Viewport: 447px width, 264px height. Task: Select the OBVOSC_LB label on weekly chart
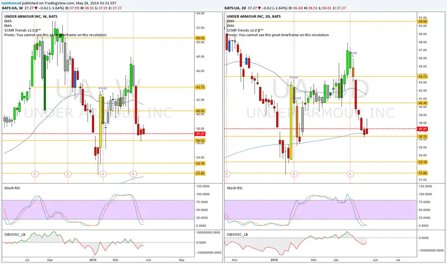click(15, 234)
